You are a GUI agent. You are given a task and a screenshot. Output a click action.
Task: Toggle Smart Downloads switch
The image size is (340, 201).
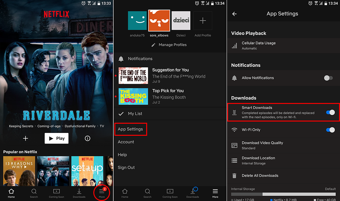(x=330, y=112)
